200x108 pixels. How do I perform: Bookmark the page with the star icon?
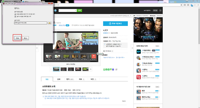tap(181, 5)
